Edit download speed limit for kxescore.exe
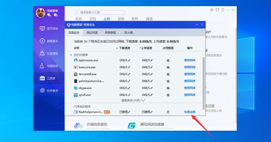271x142 pixels. coord(129,67)
